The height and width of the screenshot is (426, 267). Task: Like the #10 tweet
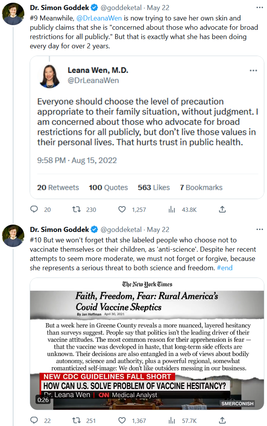pyautogui.click(x=122, y=420)
